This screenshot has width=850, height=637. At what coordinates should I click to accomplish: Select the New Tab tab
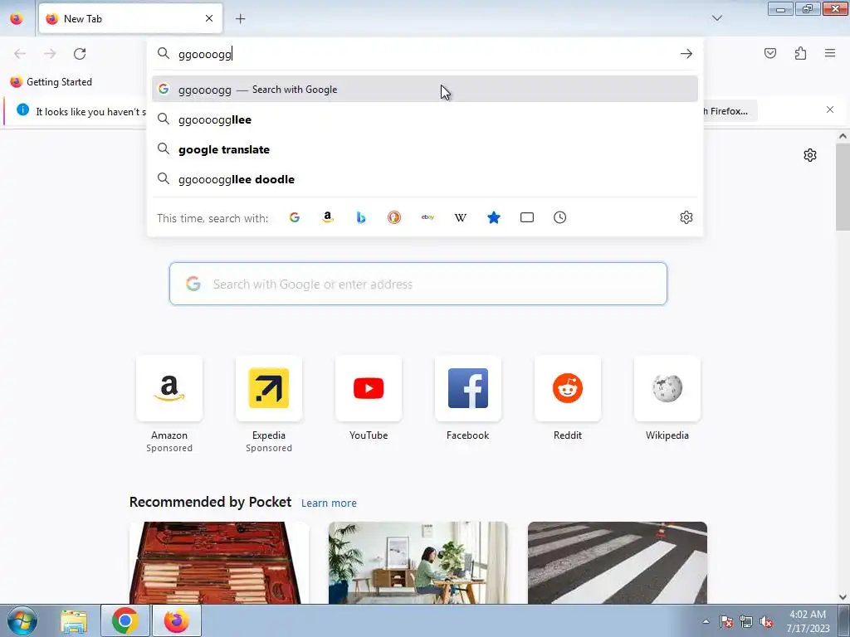point(130,19)
